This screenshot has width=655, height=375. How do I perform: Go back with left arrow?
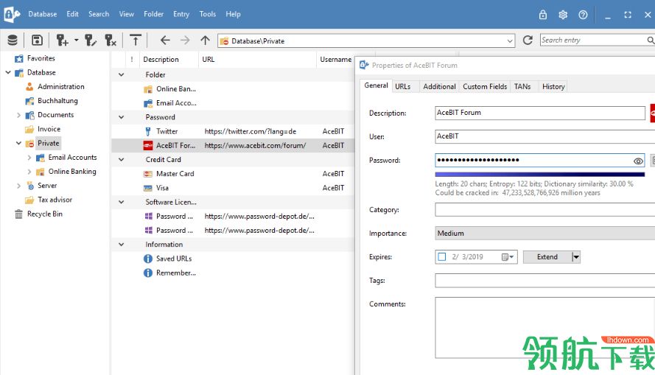pyautogui.click(x=165, y=40)
